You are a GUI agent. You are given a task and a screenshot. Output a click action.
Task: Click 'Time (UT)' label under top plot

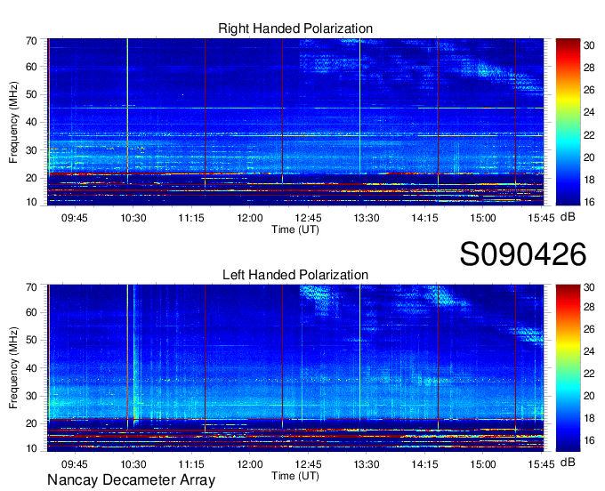coord(295,229)
